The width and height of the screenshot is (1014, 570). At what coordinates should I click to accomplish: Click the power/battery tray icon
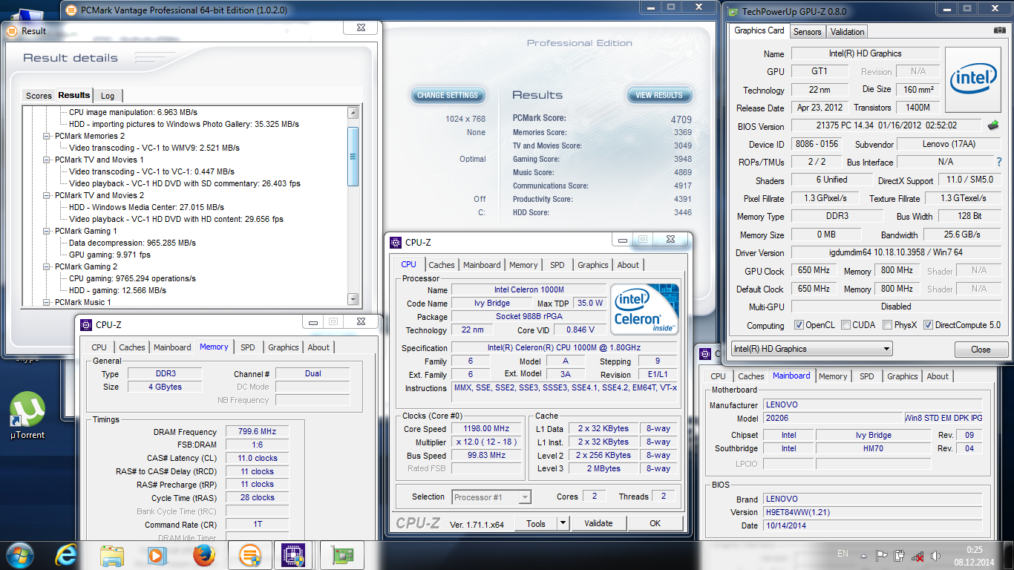tap(900, 555)
